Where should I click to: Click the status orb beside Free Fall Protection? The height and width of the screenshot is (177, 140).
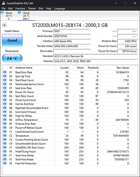pyautogui.click(x=5, y=163)
